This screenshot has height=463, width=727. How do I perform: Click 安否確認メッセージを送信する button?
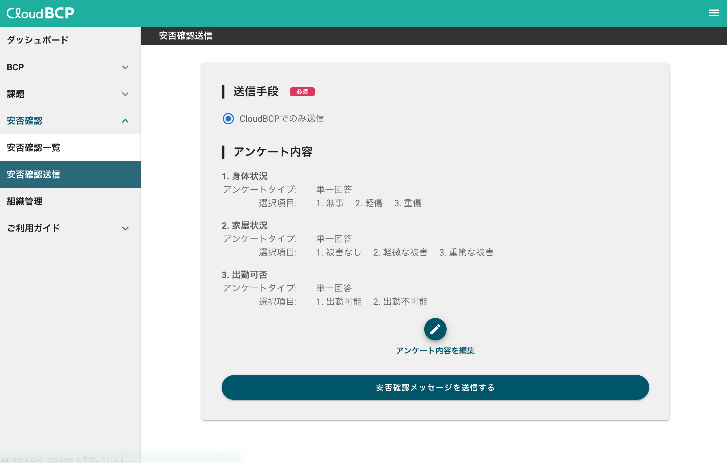(435, 387)
